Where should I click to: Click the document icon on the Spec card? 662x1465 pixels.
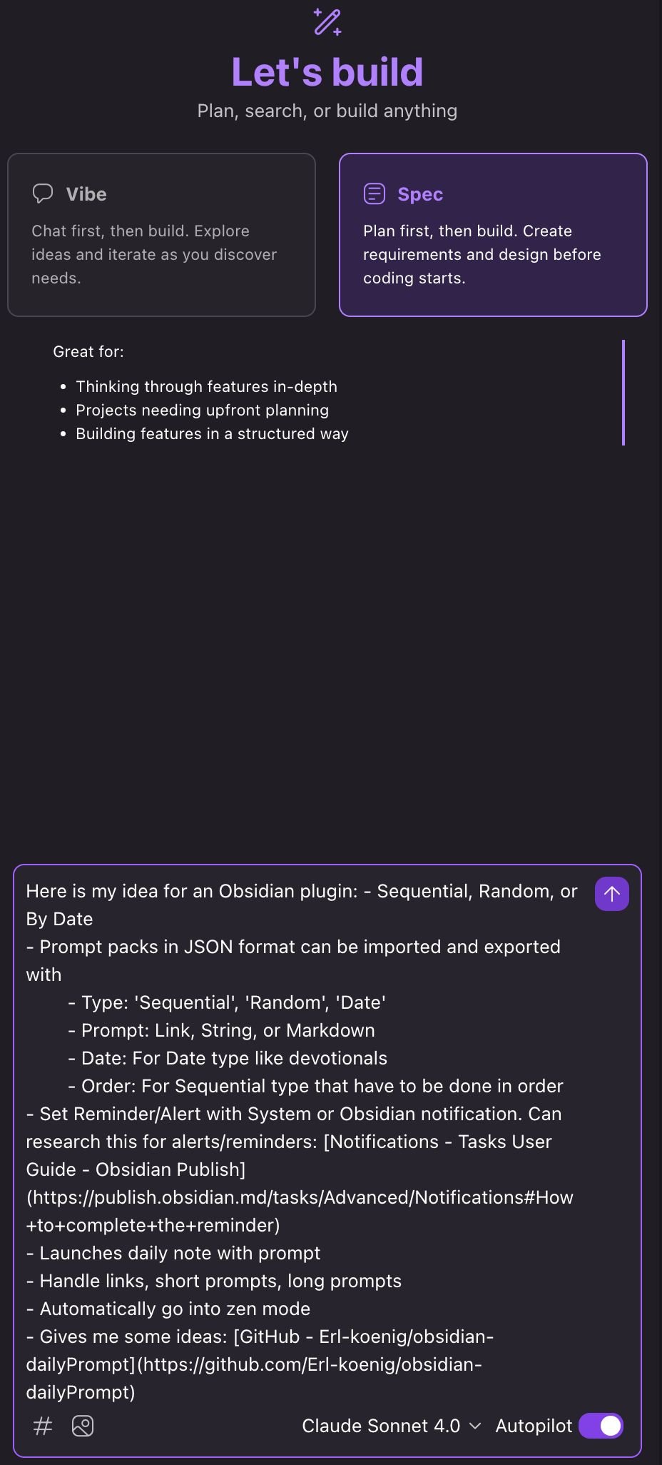pos(373,193)
